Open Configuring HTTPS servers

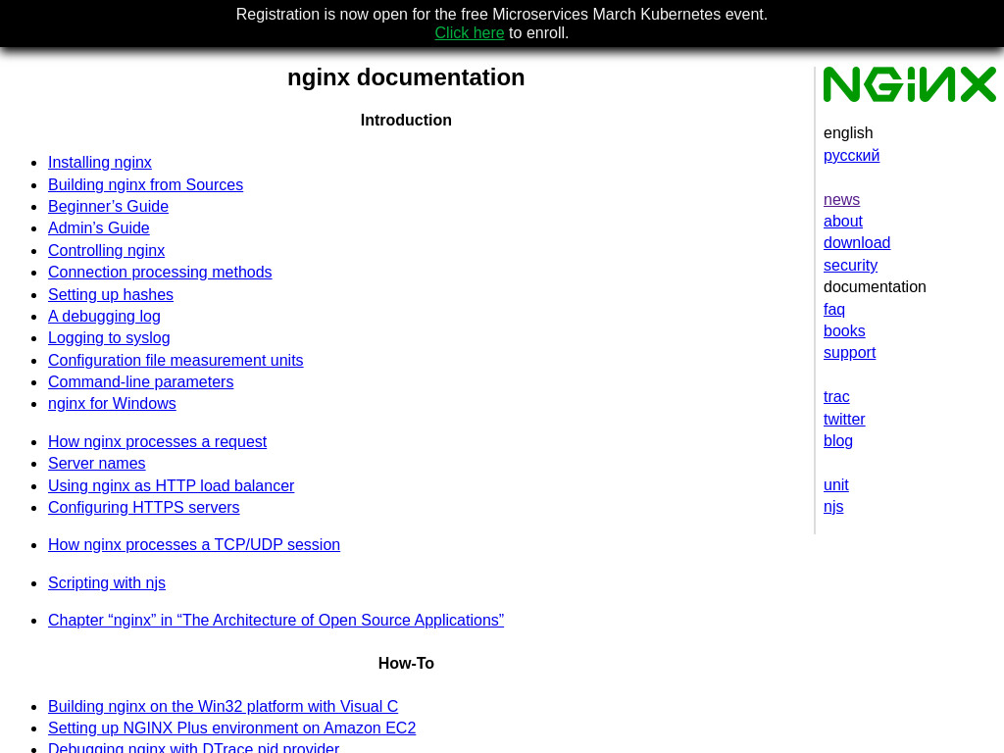[143, 508]
